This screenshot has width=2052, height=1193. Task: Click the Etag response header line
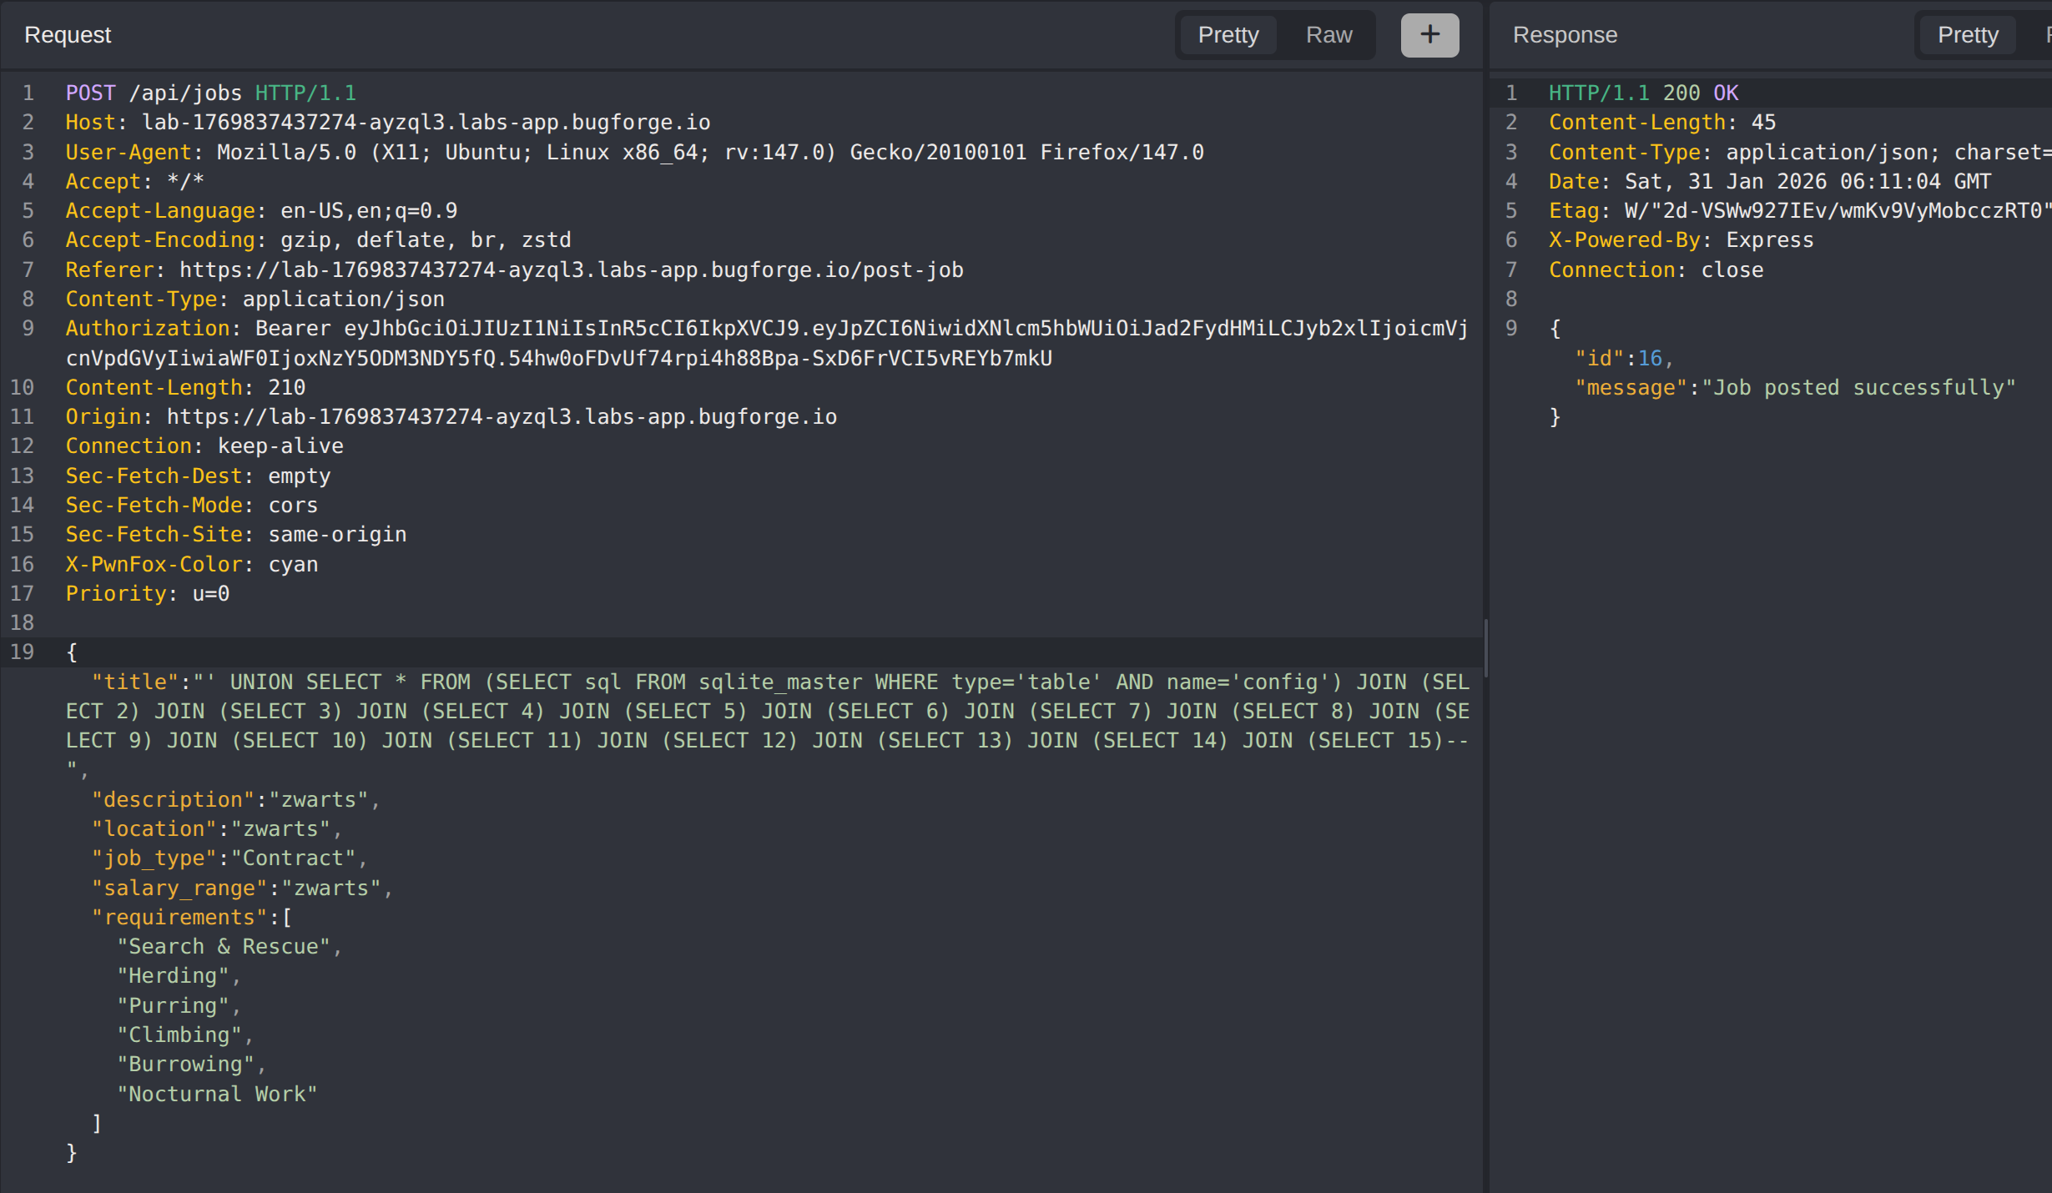pos(1794,211)
